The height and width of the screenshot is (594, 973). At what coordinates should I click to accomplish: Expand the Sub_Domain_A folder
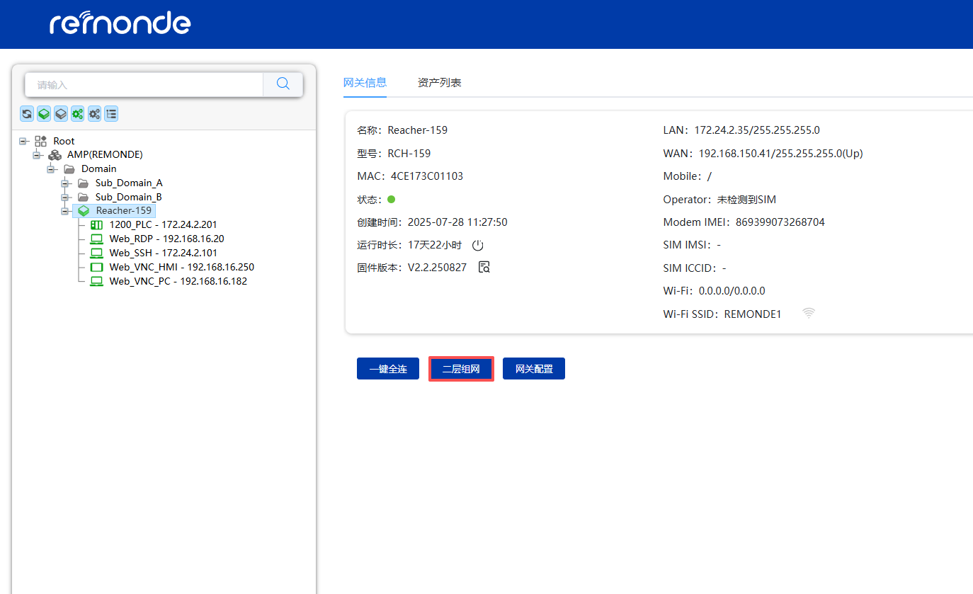click(65, 183)
